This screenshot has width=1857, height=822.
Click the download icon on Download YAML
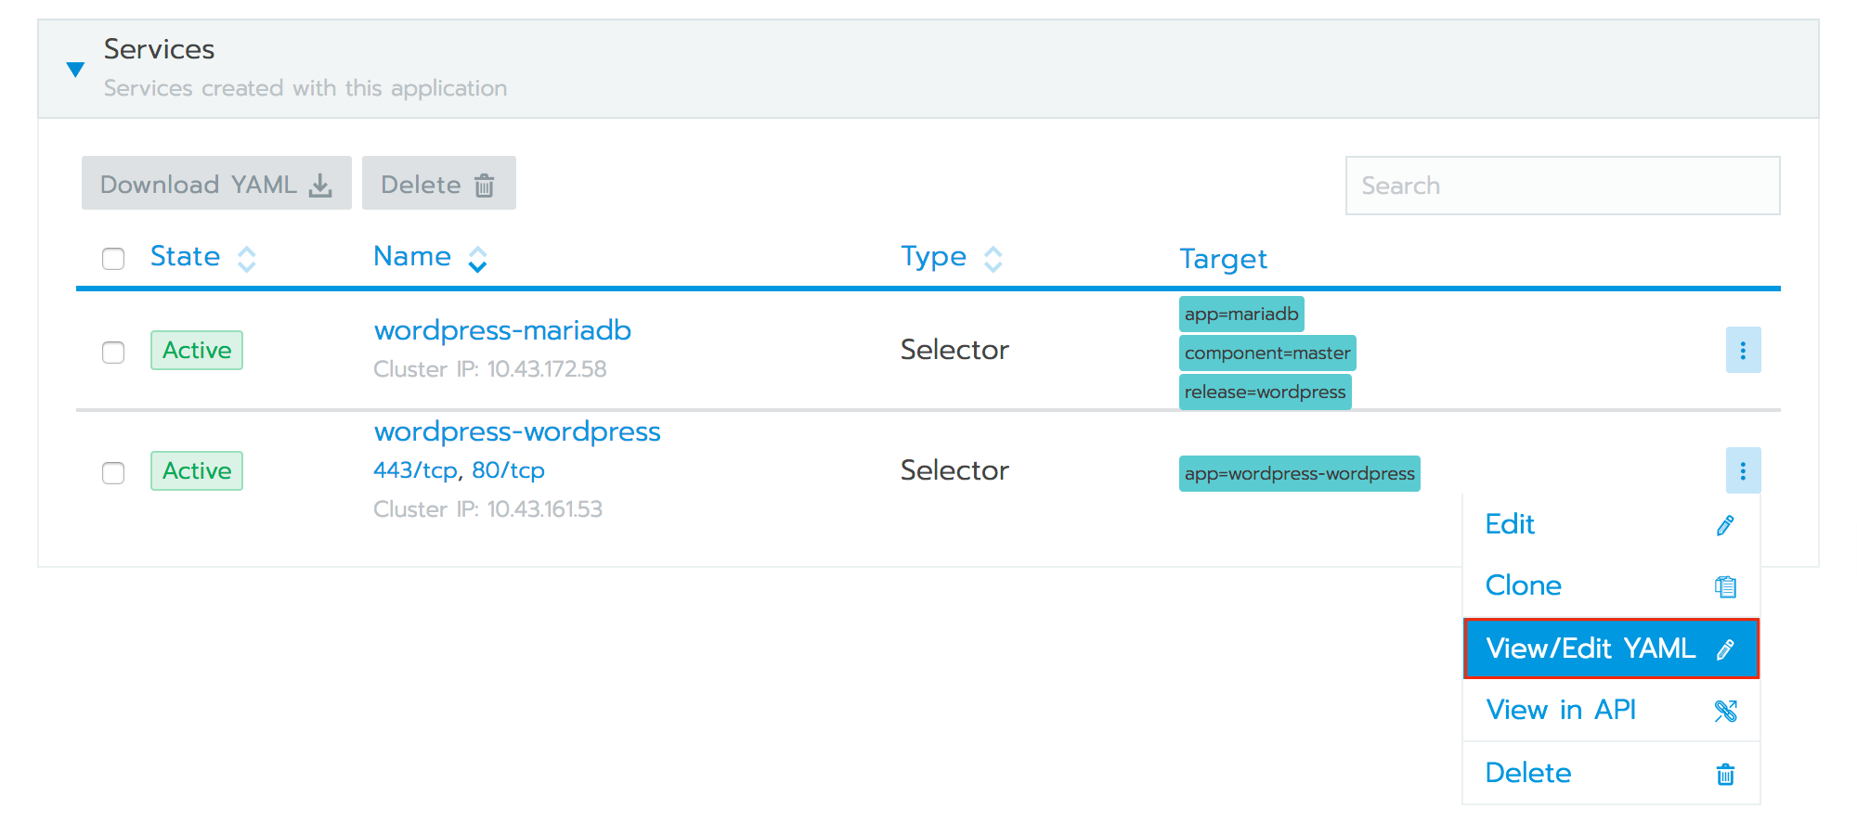pyautogui.click(x=320, y=186)
